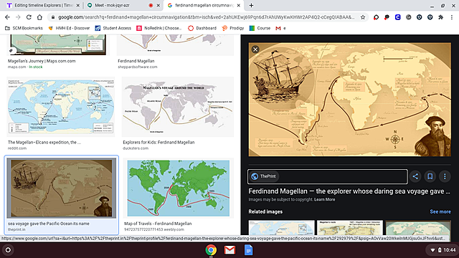
Task: Open sheppardsoftware Ferdinand Magellan thumbnail
Action: coord(175,44)
